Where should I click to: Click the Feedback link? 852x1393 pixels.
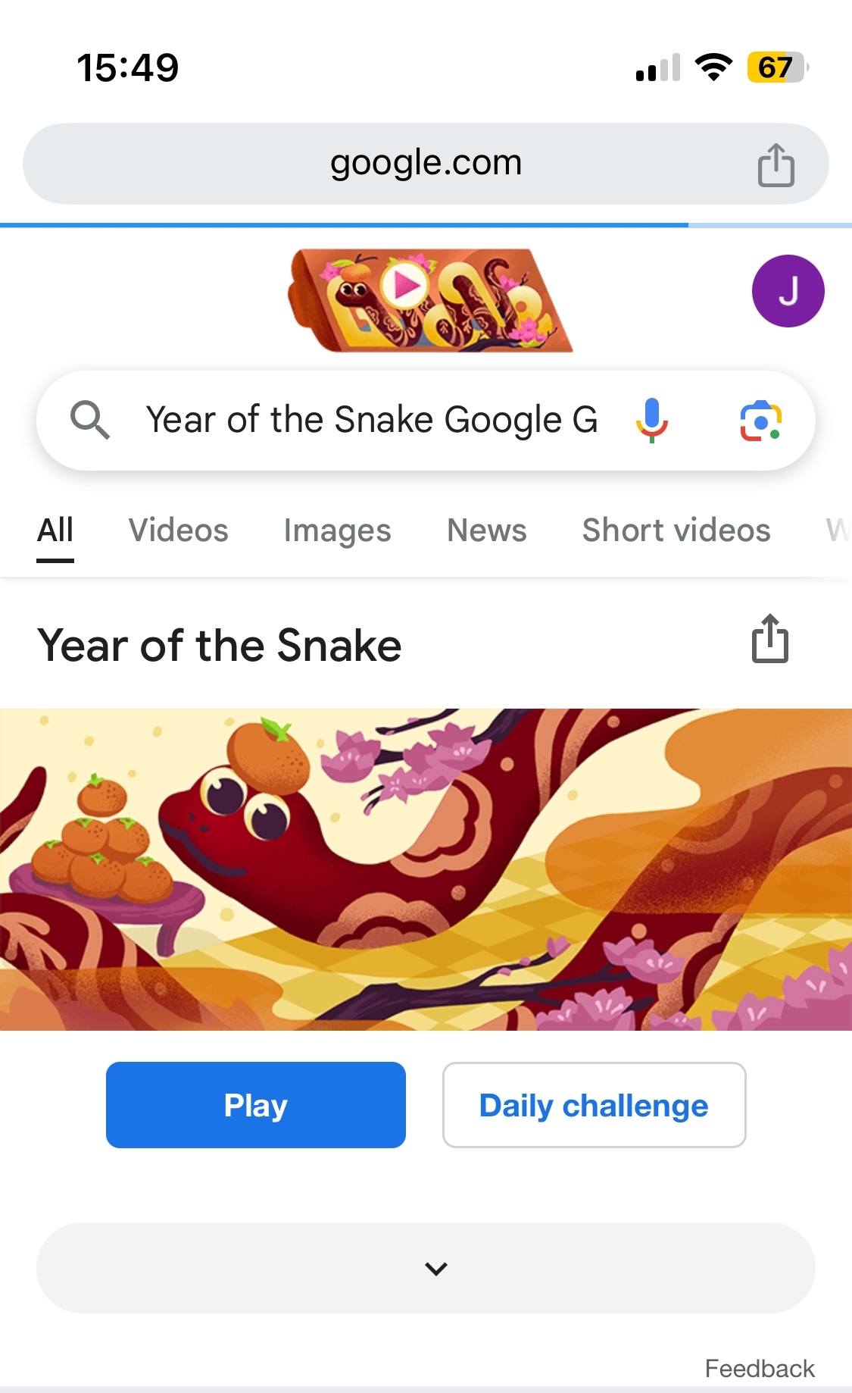pyautogui.click(x=759, y=1369)
